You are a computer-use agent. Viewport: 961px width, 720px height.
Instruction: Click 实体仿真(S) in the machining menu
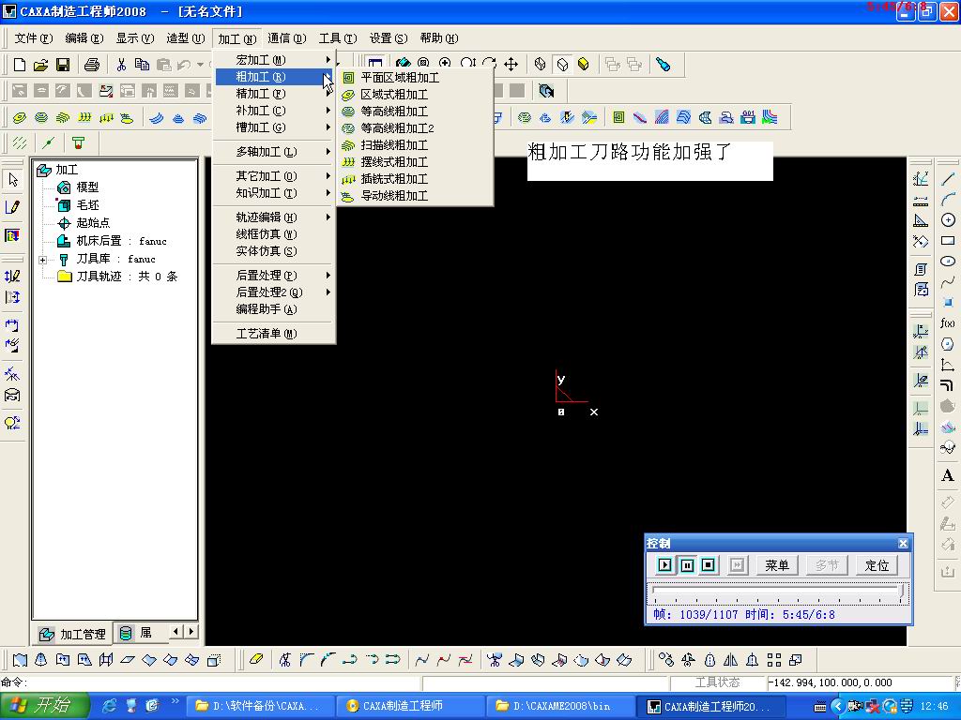pyautogui.click(x=274, y=251)
